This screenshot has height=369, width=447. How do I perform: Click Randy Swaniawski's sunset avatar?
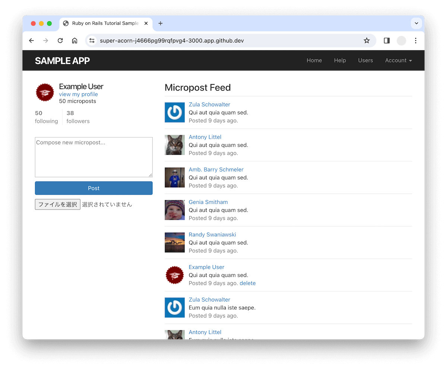pyautogui.click(x=175, y=242)
